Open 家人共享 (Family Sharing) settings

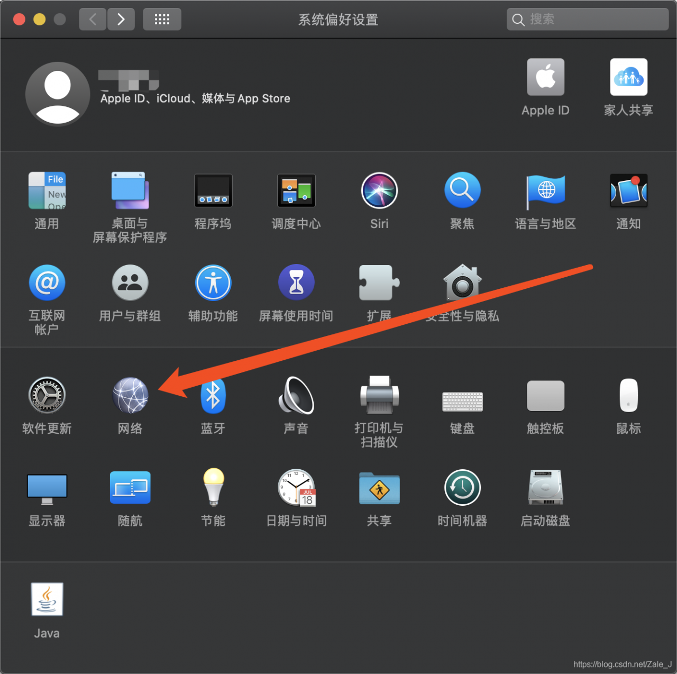628,77
